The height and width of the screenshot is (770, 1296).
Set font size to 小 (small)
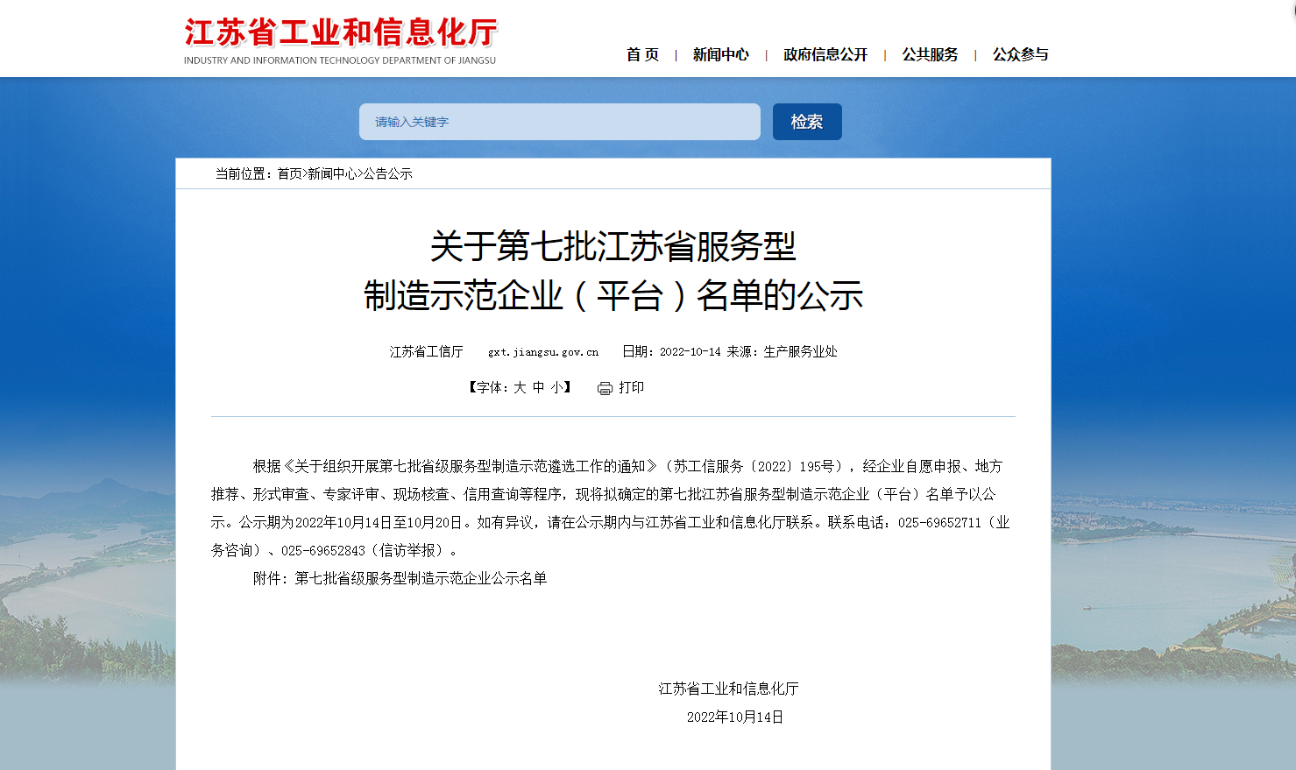pyautogui.click(x=556, y=387)
